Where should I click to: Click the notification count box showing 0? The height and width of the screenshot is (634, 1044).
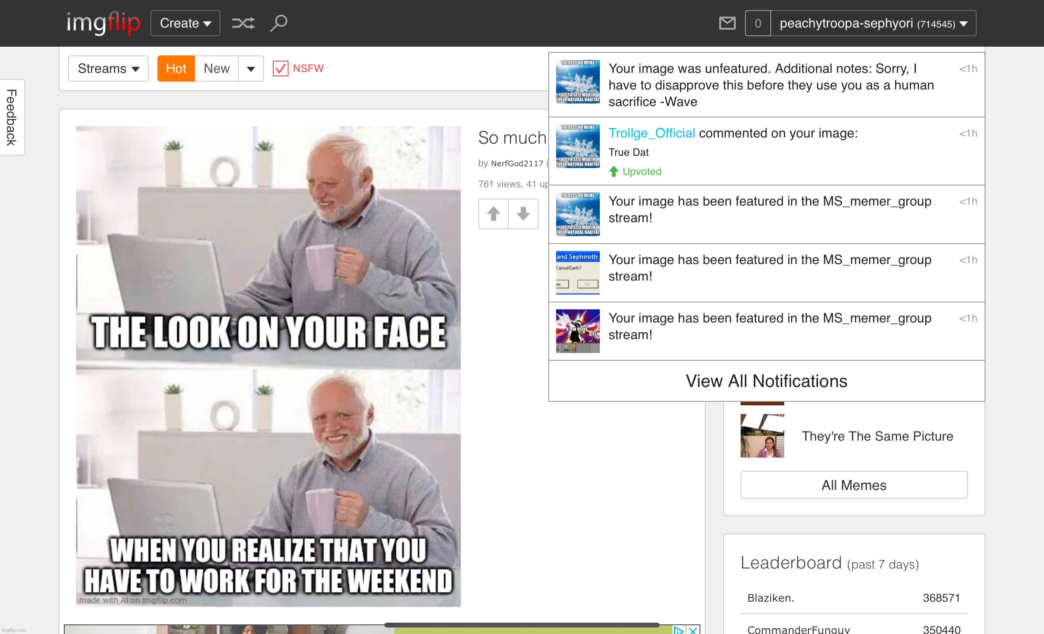click(758, 23)
